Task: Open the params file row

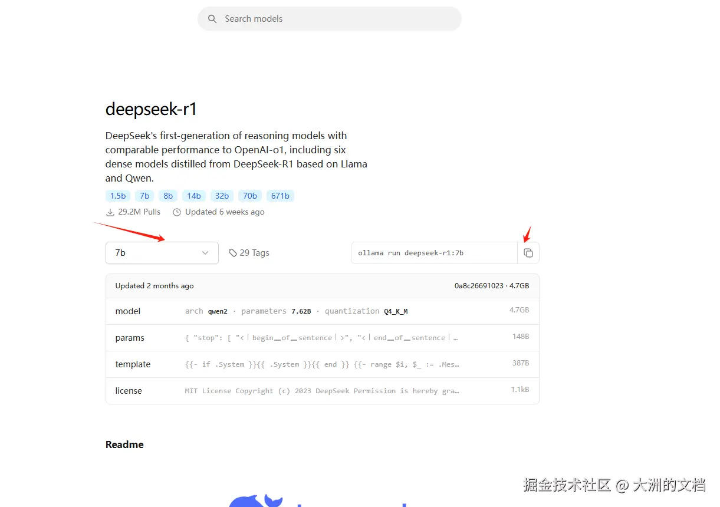Action: coord(323,338)
